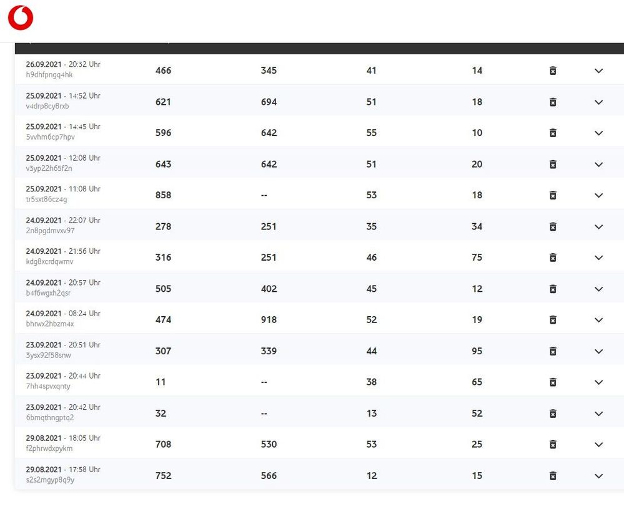Click date 29.08.2021 - 18:05 Uhr
The height and width of the screenshot is (507, 624).
pos(63,438)
